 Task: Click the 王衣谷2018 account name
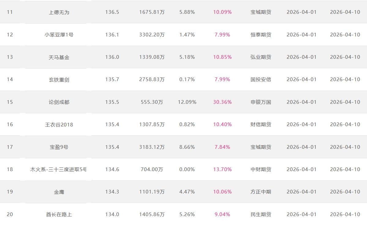[59, 125]
